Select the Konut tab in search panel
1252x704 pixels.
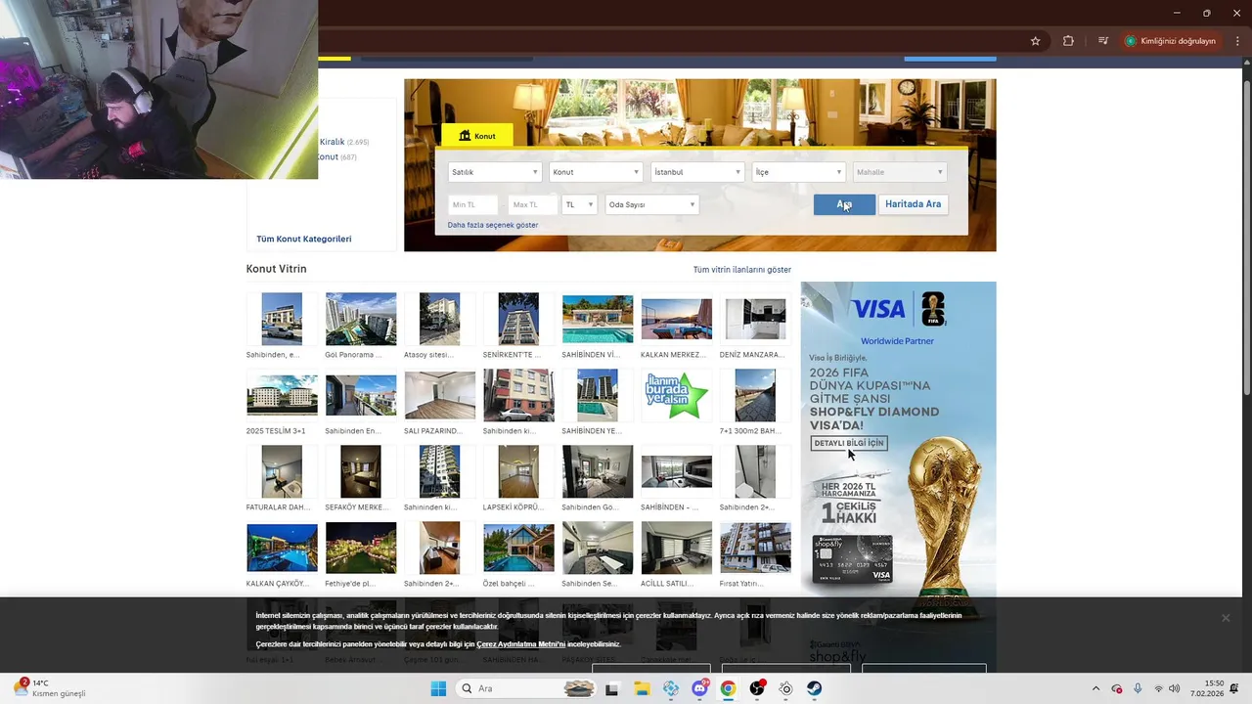tap(477, 136)
